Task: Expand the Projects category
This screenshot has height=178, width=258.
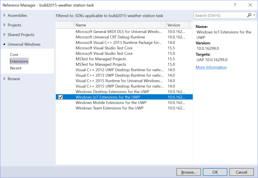Action: [x=5, y=25]
